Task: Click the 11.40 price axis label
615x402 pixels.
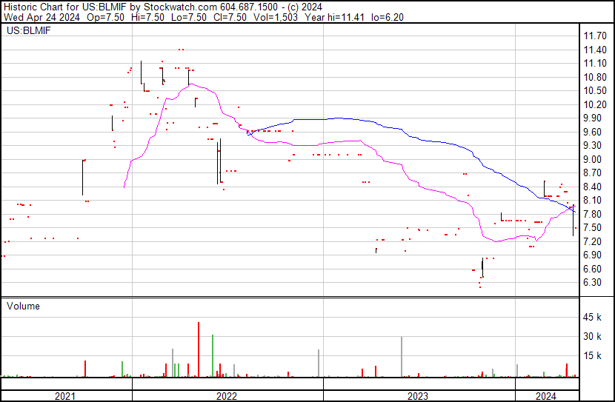Action: (x=595, y=50)
